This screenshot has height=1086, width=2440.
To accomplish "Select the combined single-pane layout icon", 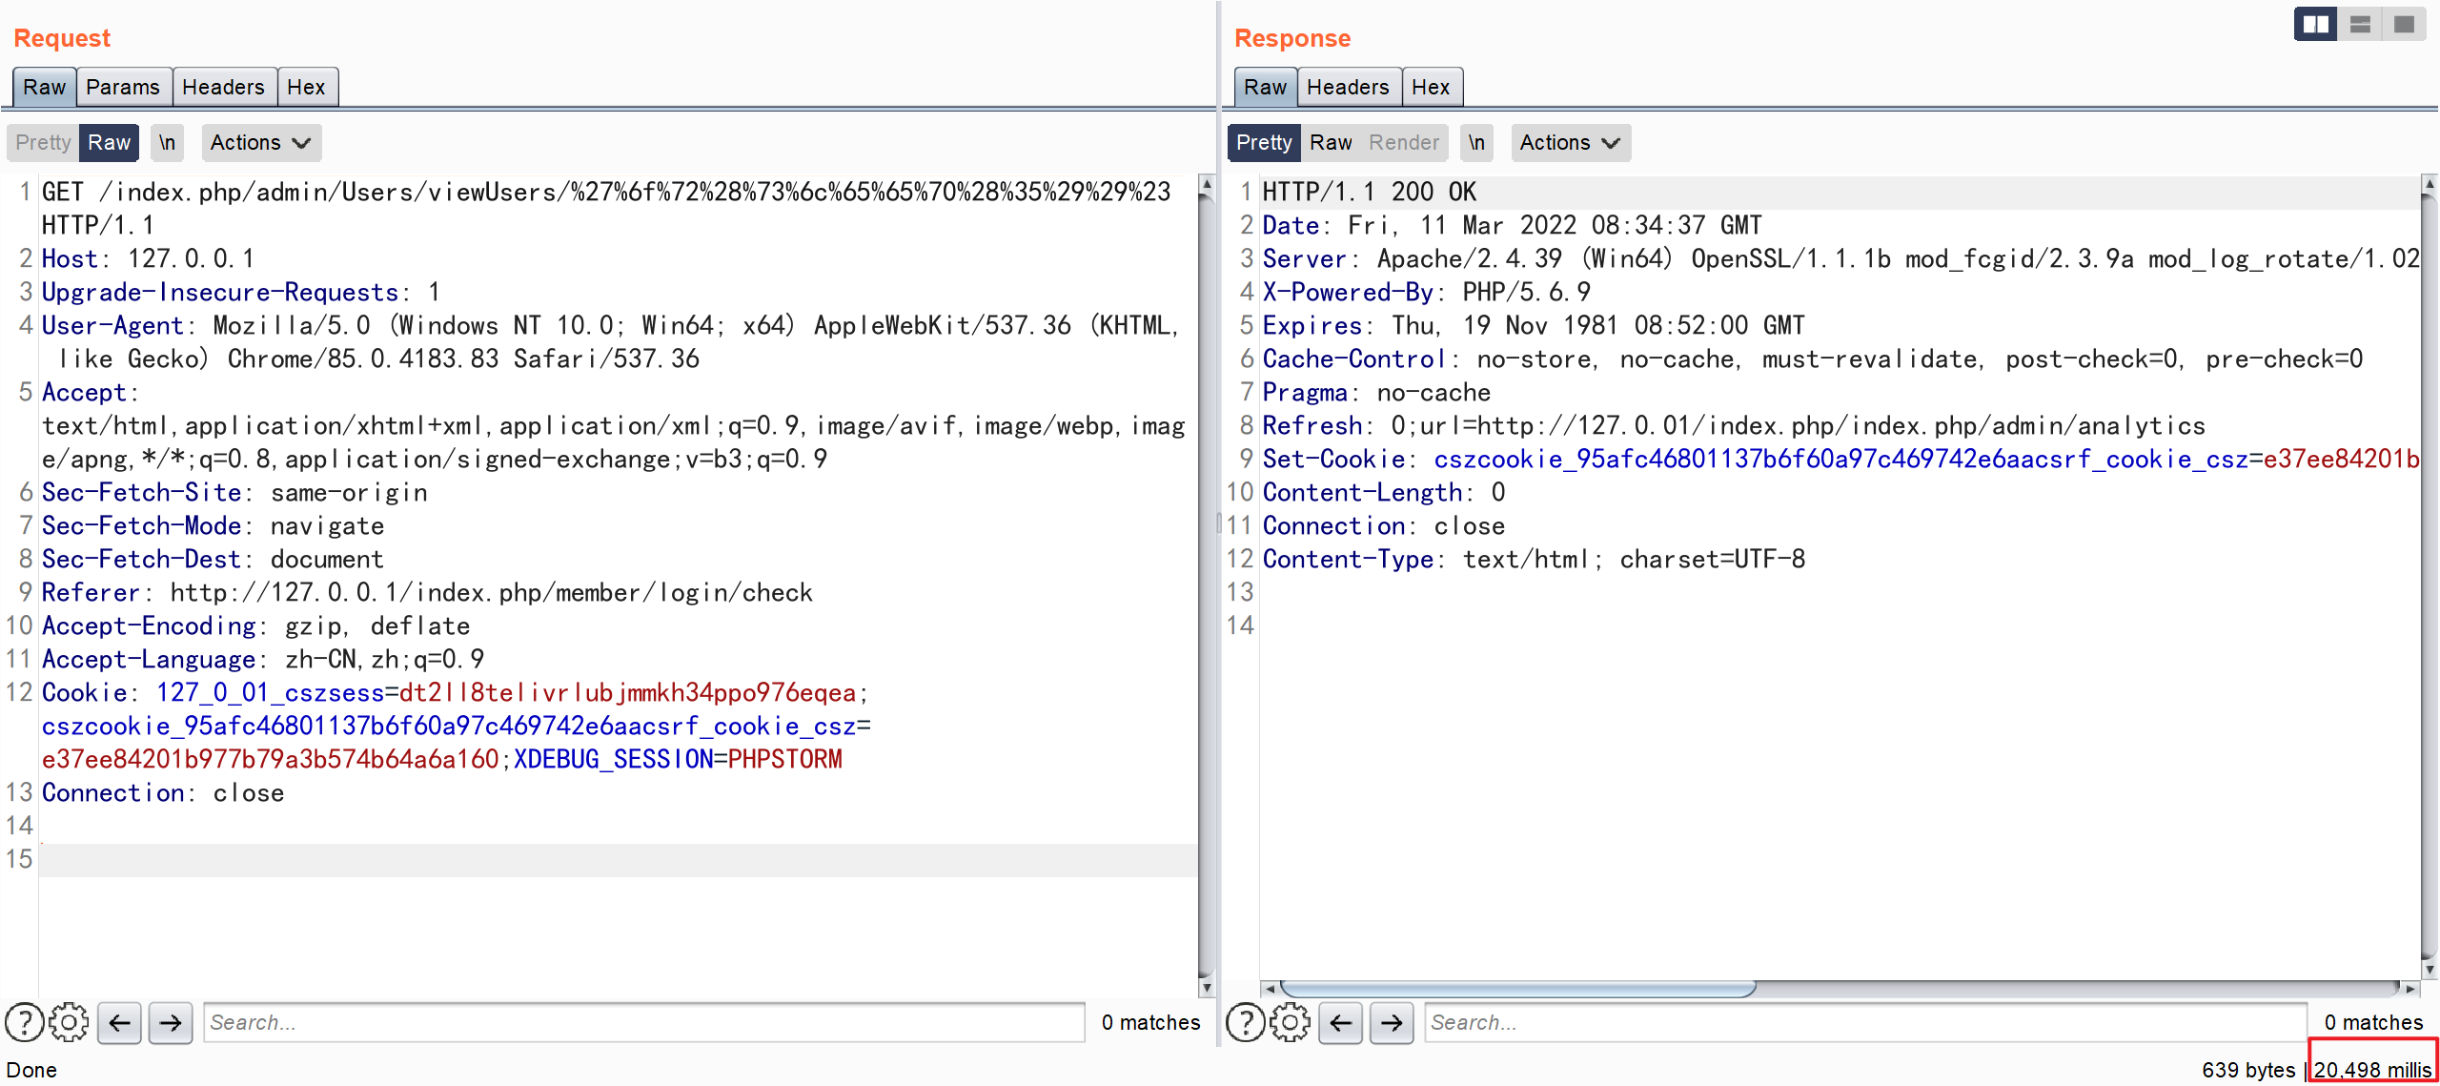I will pos(2404,24).
